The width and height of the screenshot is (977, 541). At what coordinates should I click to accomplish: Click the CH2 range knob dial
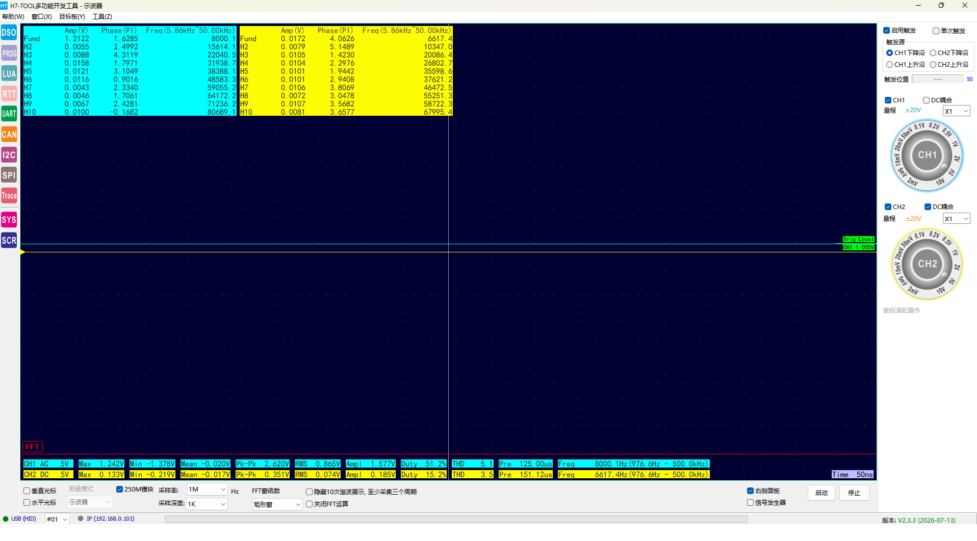[x=927, y=264]
